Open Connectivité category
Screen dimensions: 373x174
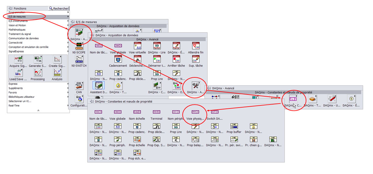[x=38, y=43]
